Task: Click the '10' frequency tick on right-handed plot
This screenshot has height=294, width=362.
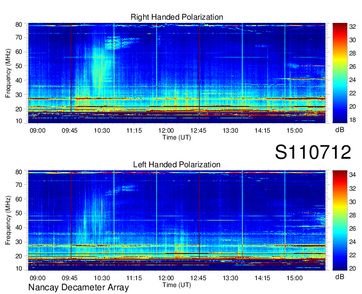Action: tap(19, 121)
